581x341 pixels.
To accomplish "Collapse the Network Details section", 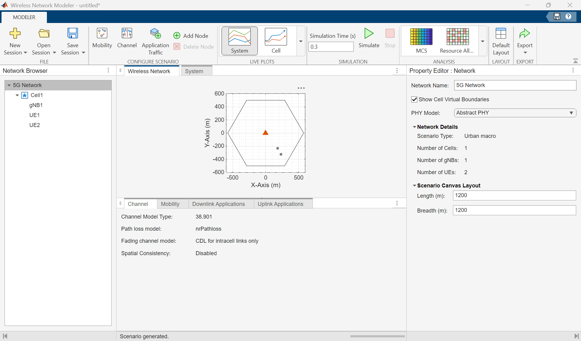I will 414,127.
